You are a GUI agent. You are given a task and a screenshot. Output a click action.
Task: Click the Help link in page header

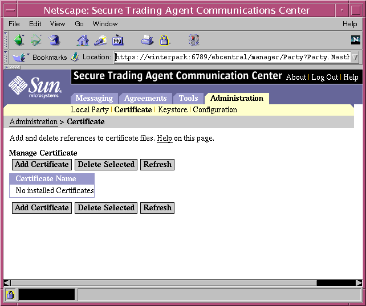[x=351, y=77]
